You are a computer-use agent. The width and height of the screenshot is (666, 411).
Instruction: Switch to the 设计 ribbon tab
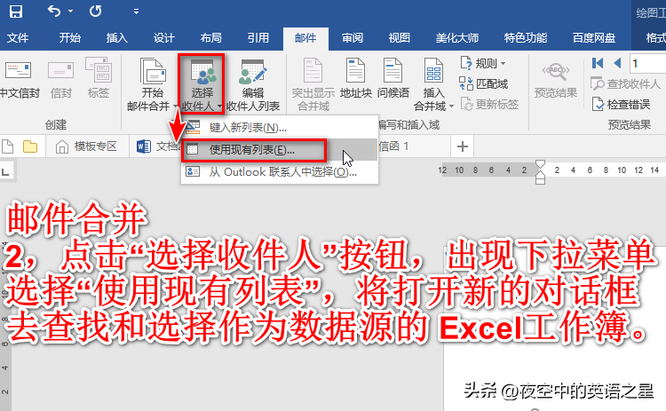point(164,38)
